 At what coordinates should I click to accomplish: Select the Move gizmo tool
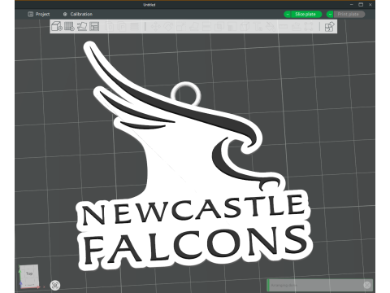pyautogui.click(x=156, y=26)
